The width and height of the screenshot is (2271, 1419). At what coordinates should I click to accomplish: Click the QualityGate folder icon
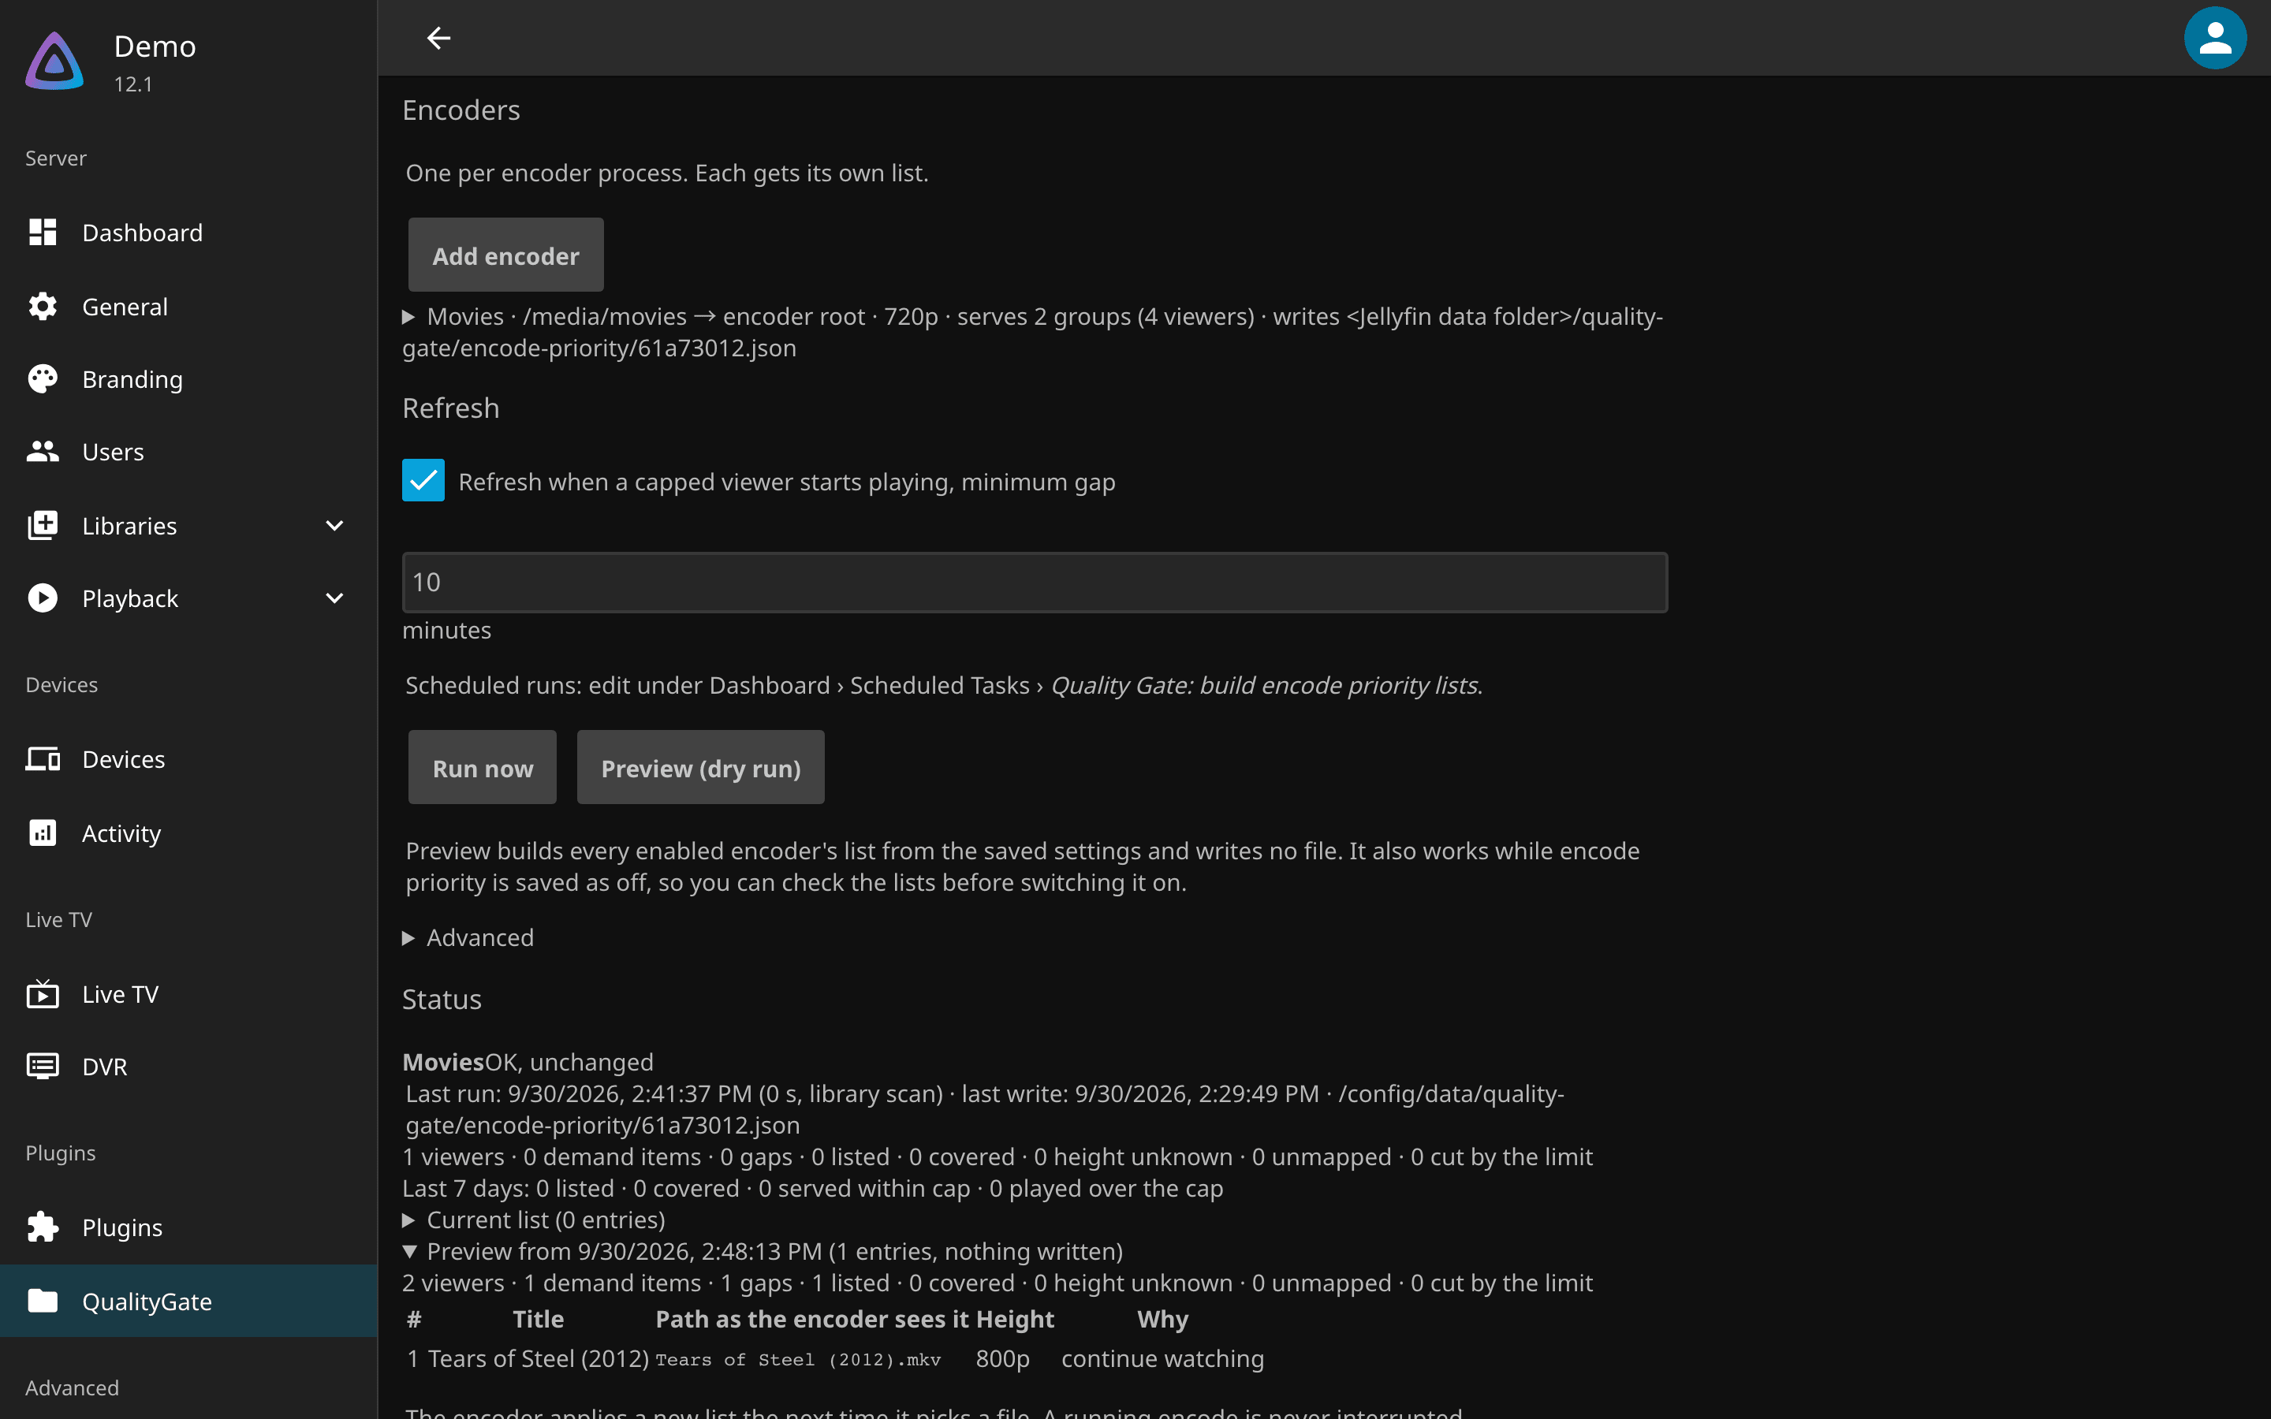coord(43,1301)
